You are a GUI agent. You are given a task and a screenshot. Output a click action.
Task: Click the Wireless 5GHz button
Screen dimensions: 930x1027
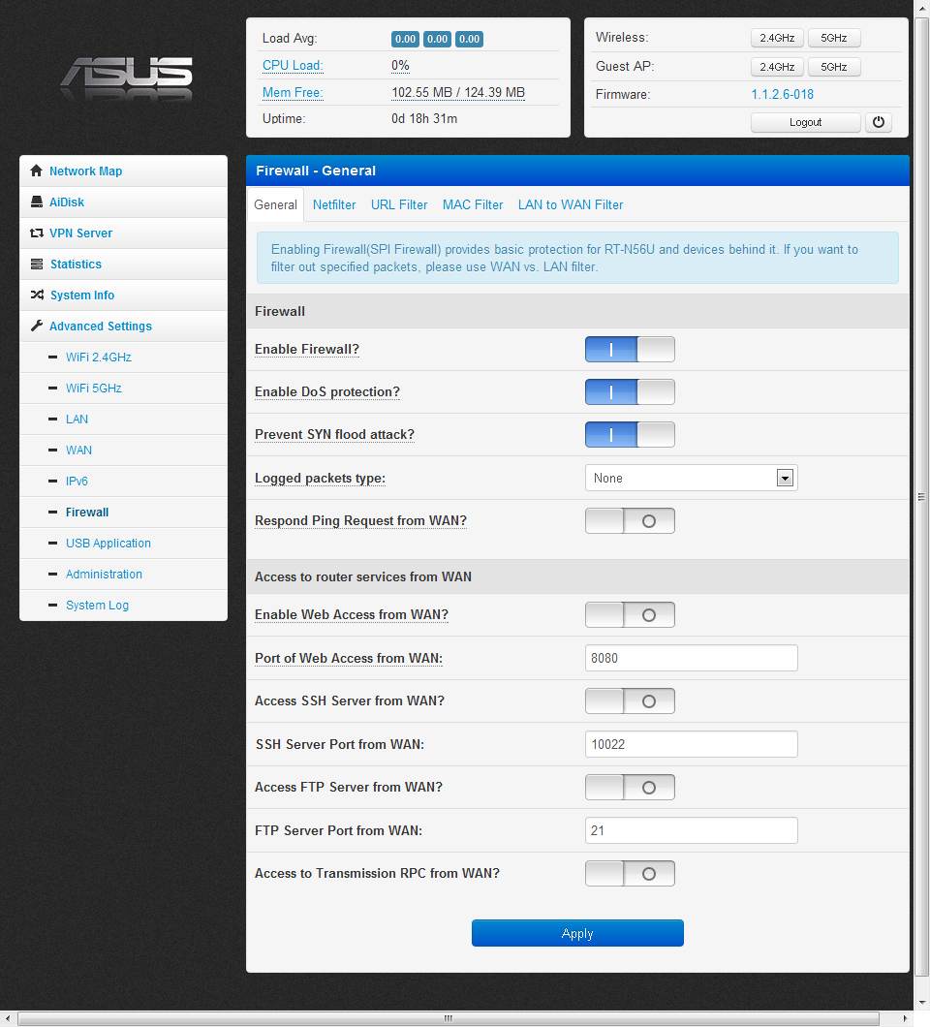tap(833, 39)
